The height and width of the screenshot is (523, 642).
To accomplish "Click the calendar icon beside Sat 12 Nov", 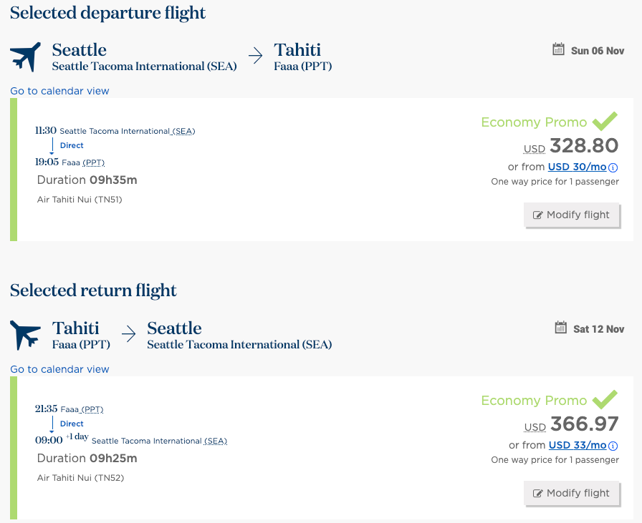I will pos(560,327).
